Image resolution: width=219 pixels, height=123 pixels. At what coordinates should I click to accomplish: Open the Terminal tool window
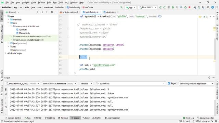[x=63, y=118]
